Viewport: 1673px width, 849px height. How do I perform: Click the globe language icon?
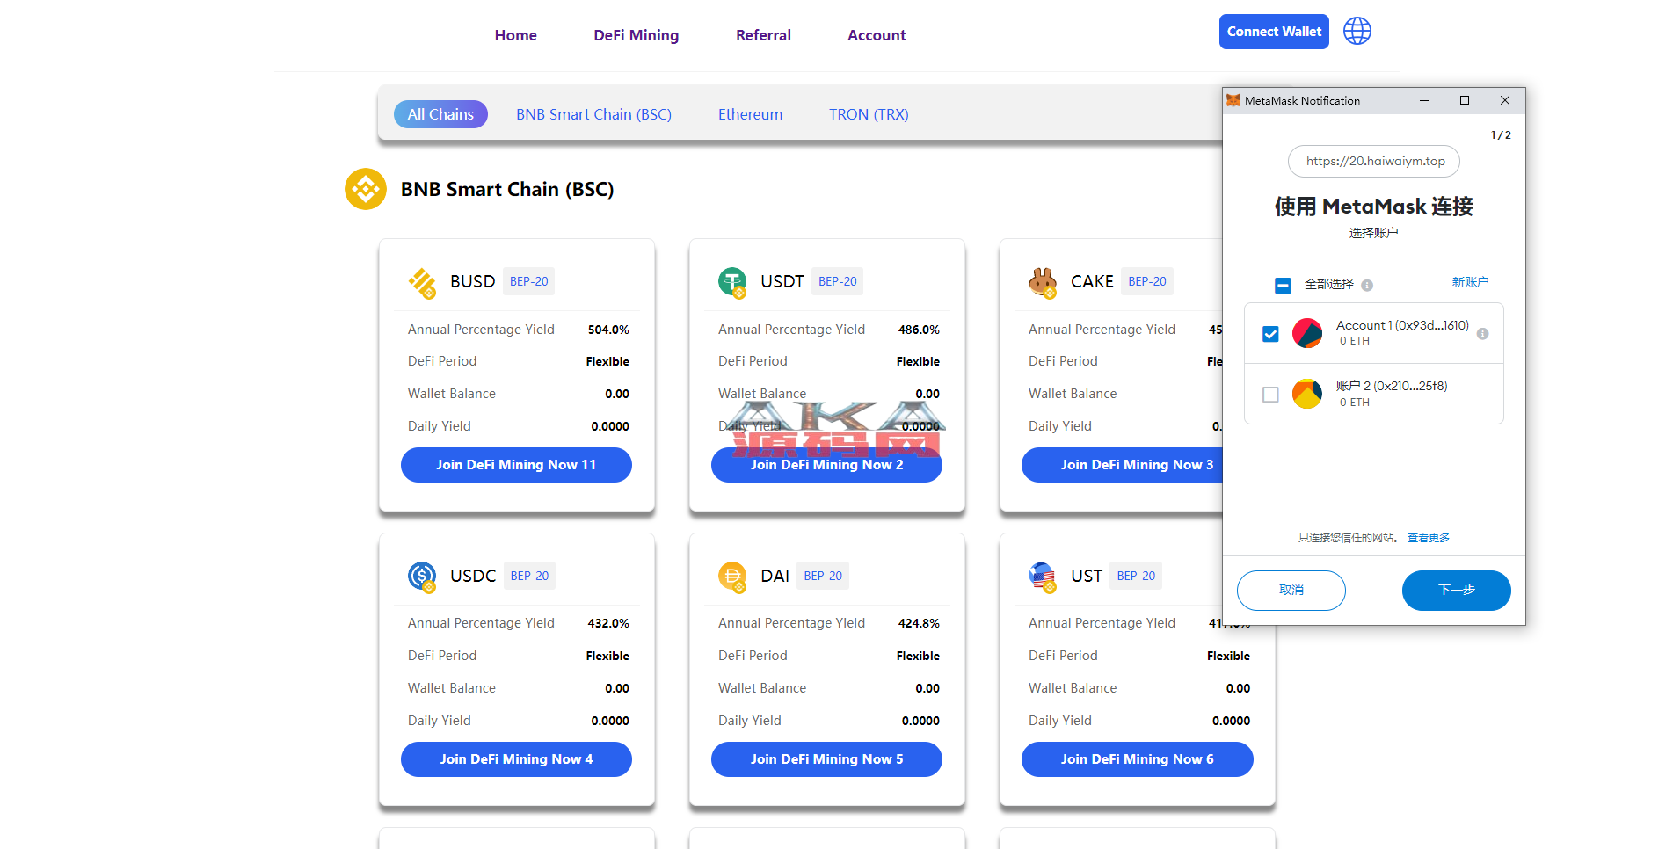[1357, 32]
